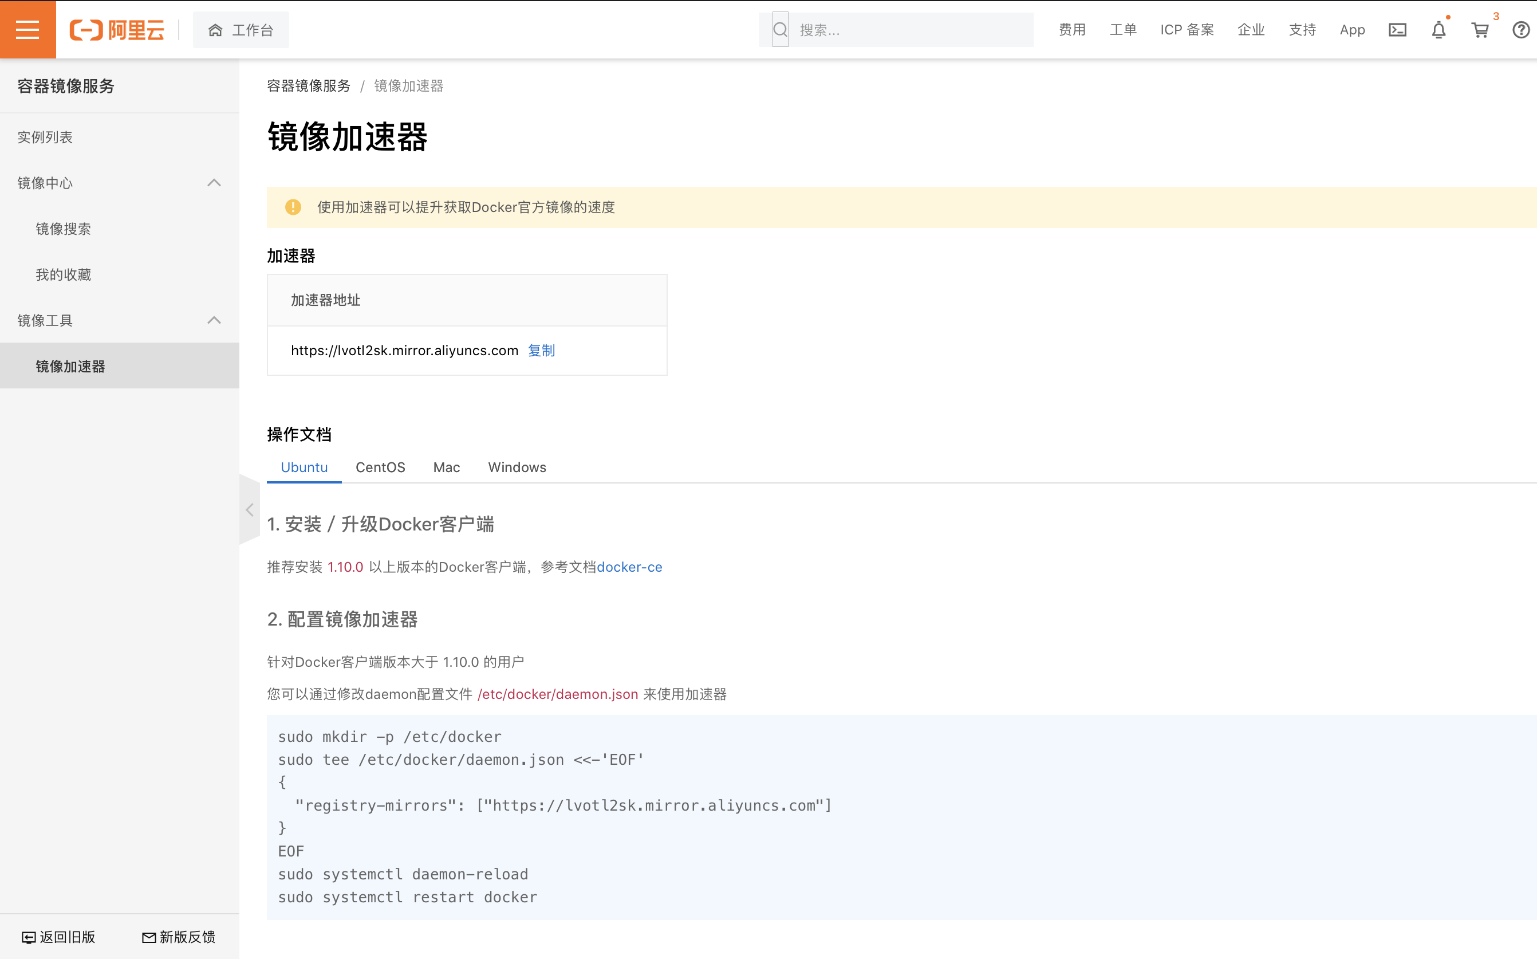Click the search magnifier icon

pyautogui.click(x=780, y=30)
